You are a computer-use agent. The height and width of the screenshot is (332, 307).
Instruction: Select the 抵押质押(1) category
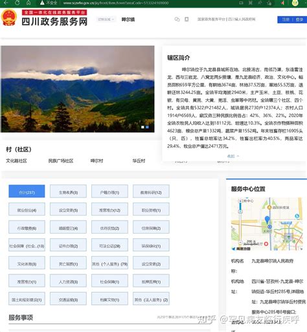pyautogui.click(x=151, y=281)
